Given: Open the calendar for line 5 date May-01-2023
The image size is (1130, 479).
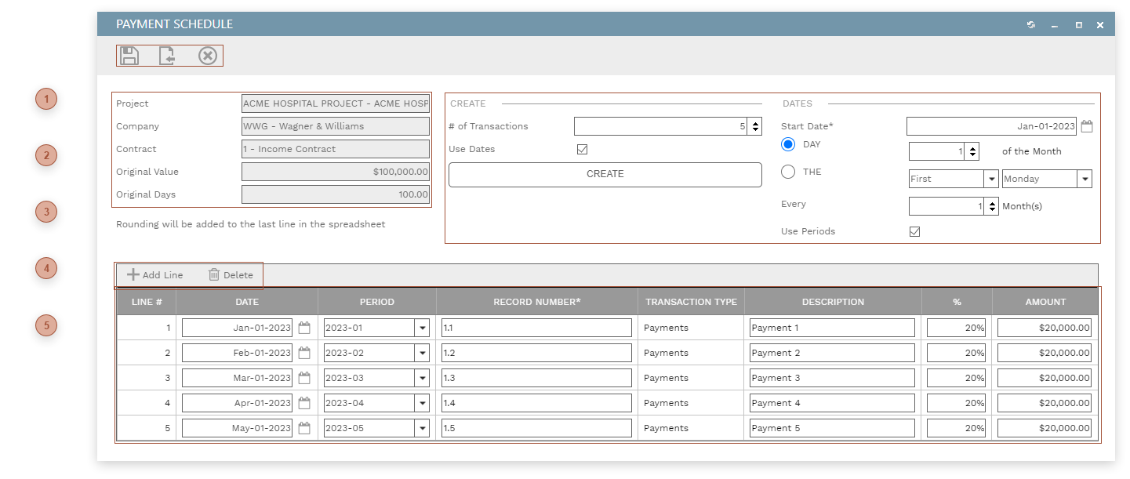Looking at the screenshot, I should click(x=305, y=427).
